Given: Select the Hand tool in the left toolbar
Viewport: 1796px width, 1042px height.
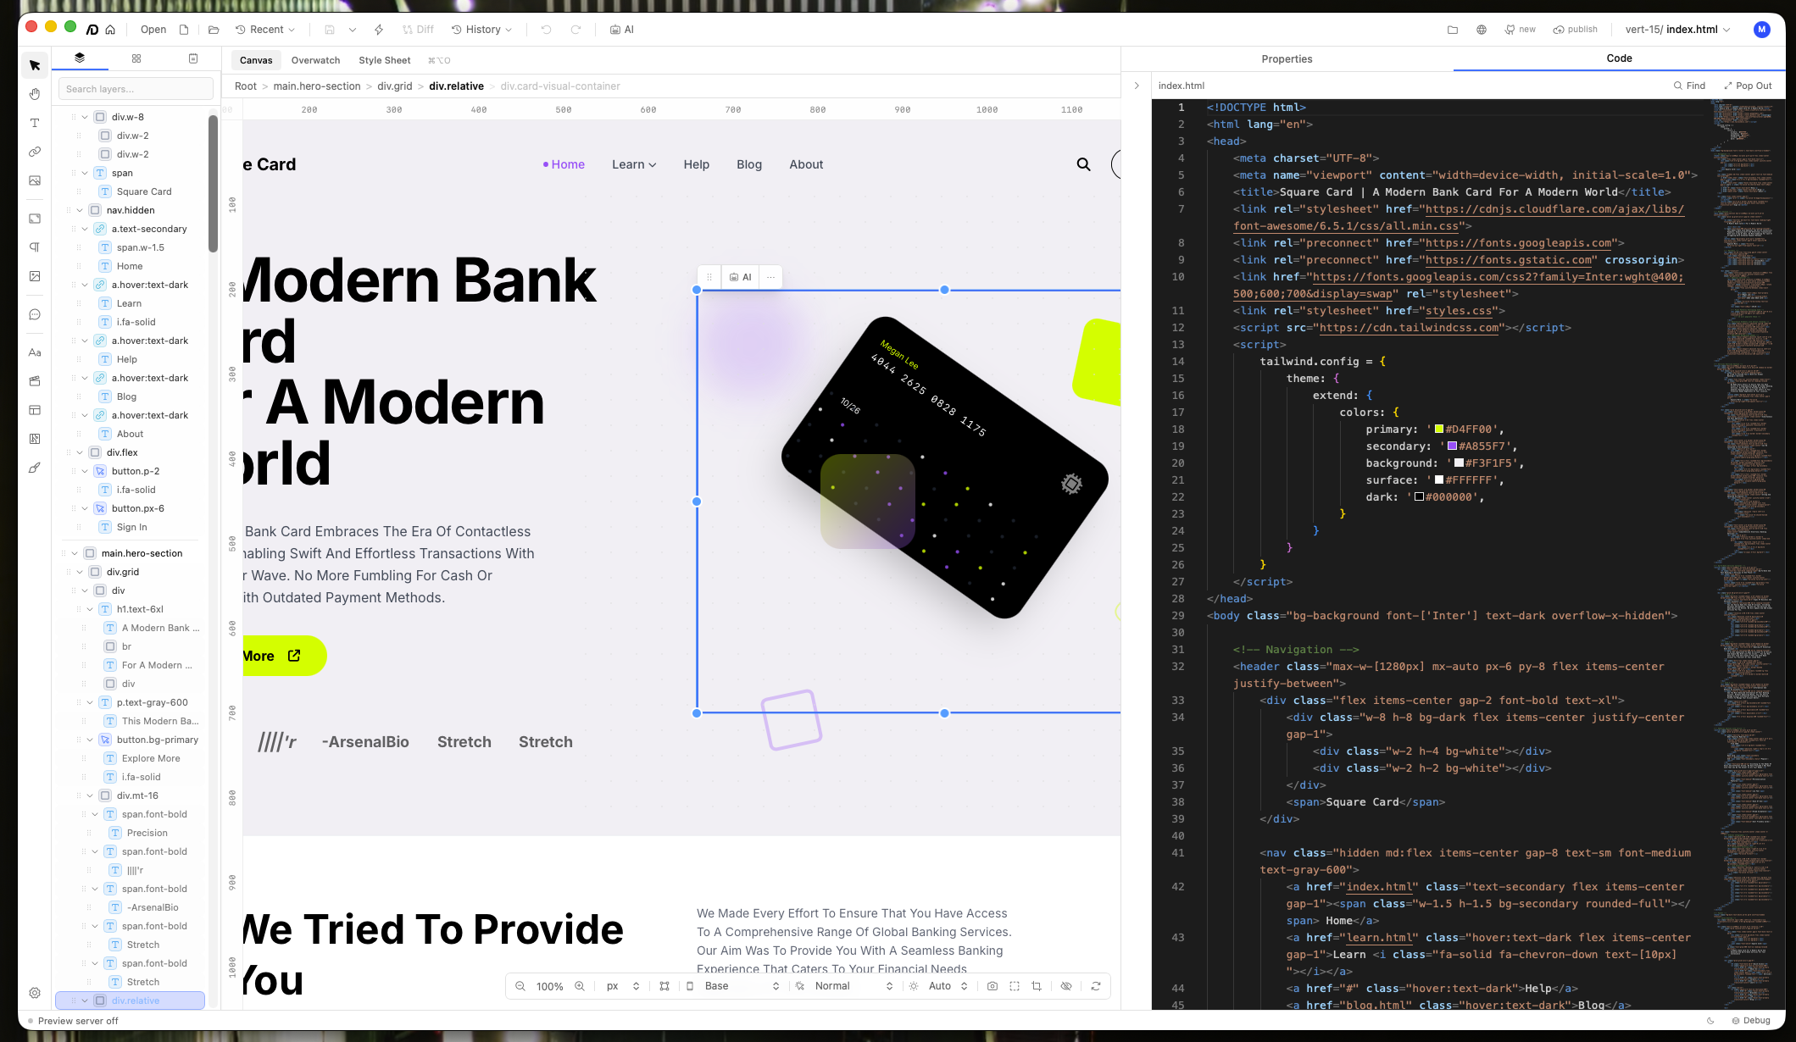Looking at the screenshot, I should [x=35, y=94].
